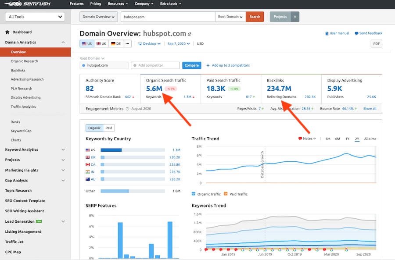This screenshot has width=395, height=260.
Task: Open Extra tools menu
Action: point(171,4)
